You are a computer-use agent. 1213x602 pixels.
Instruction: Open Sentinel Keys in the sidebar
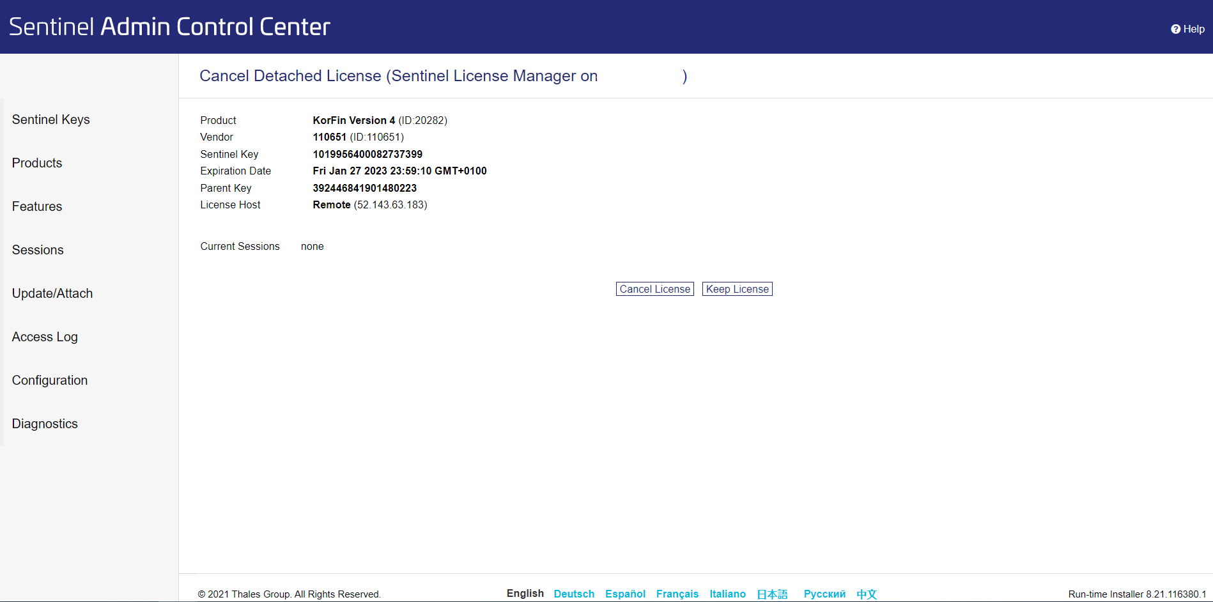[50, 120]
